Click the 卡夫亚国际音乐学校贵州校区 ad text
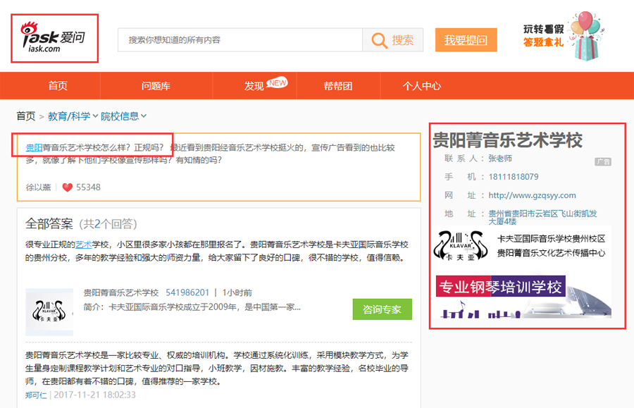The image size is (634, 408). pos(551,239)
